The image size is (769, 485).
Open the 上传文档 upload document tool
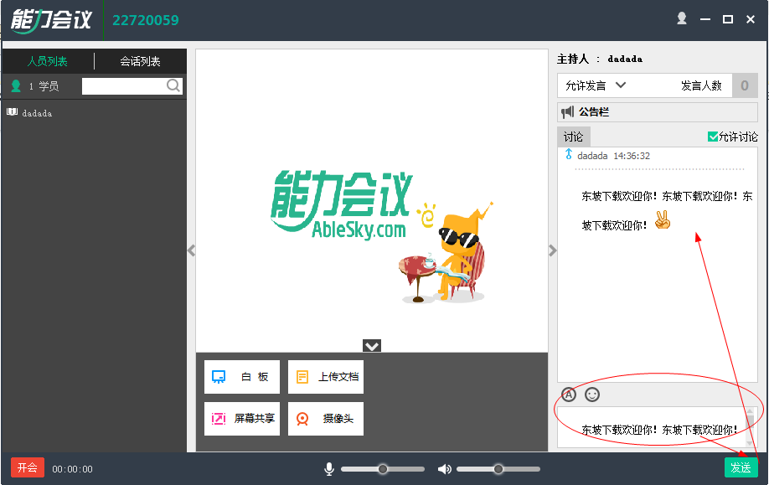point(325,376)
